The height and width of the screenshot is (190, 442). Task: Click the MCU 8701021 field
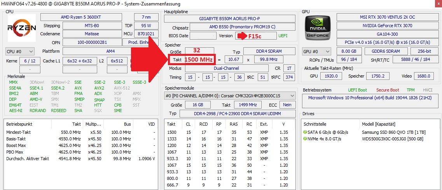click(146, 34)
